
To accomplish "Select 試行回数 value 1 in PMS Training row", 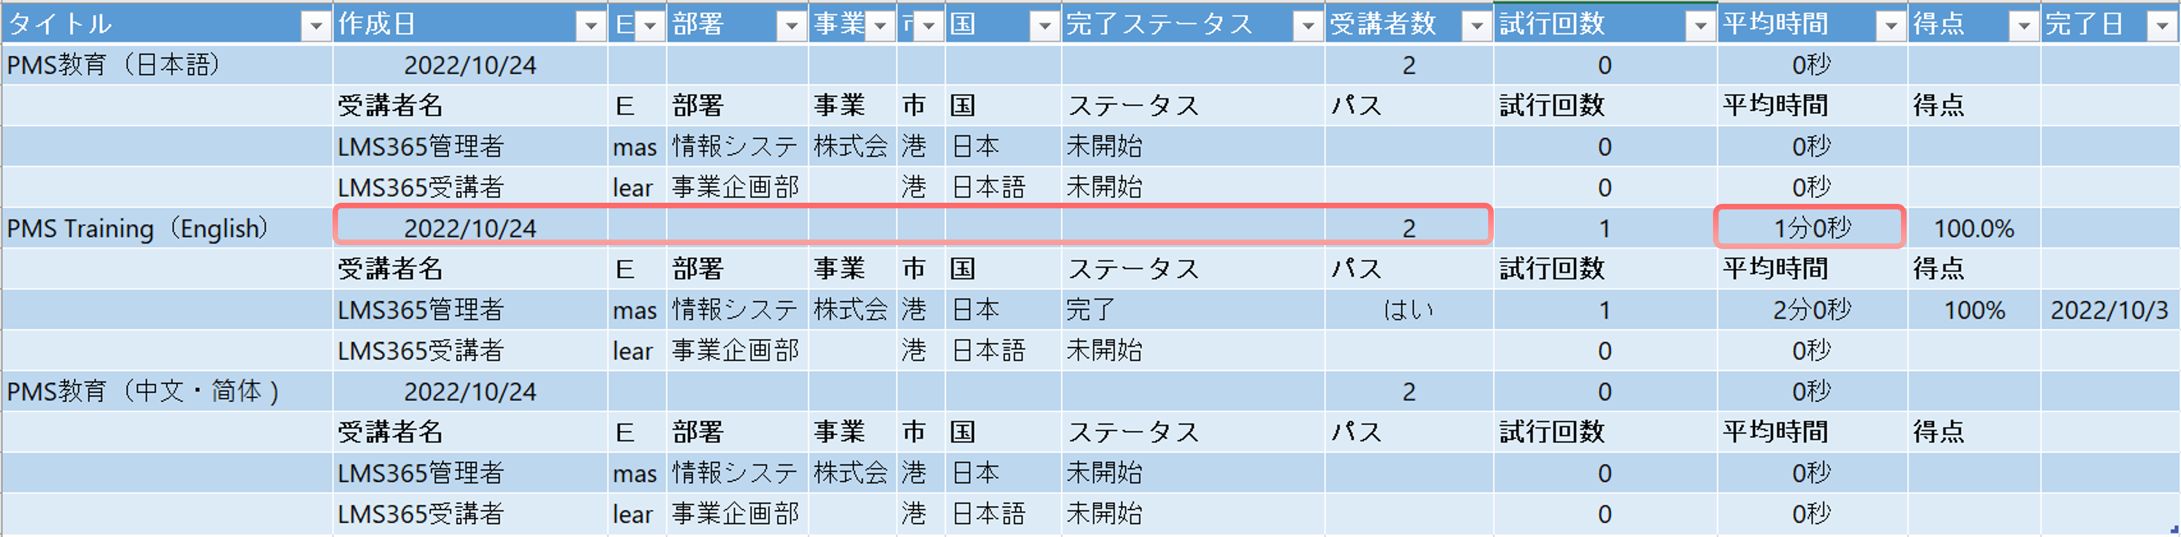I will 1604,228.
